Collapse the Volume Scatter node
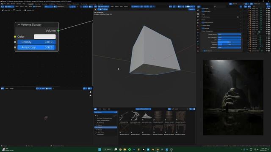The image size is (271, 152). tap(19, 24)
